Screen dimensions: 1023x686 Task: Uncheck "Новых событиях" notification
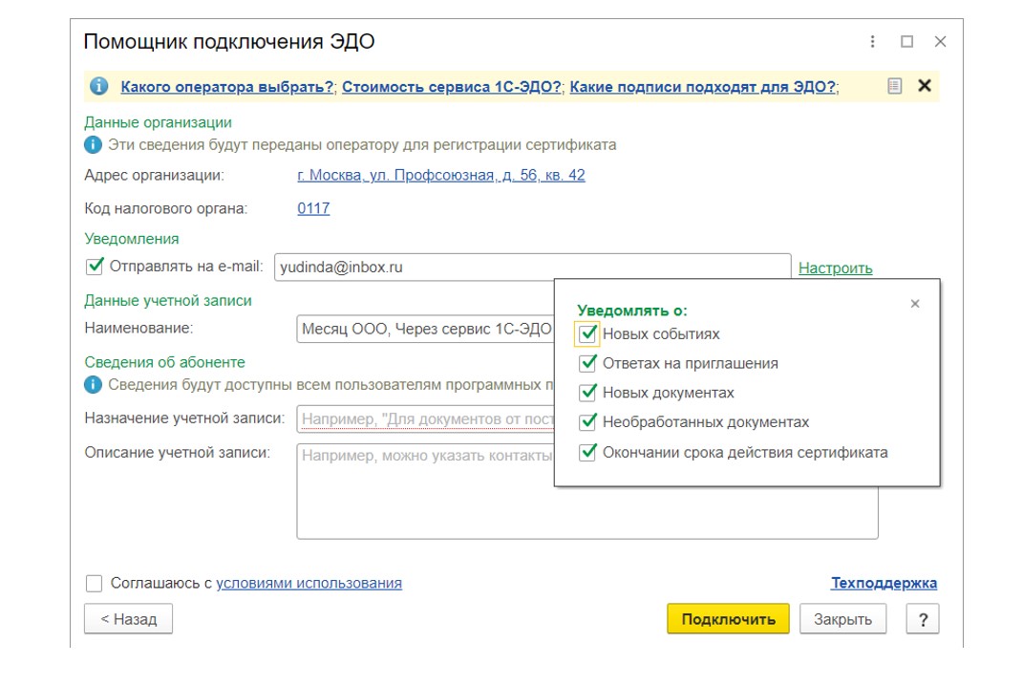point(587,334)
